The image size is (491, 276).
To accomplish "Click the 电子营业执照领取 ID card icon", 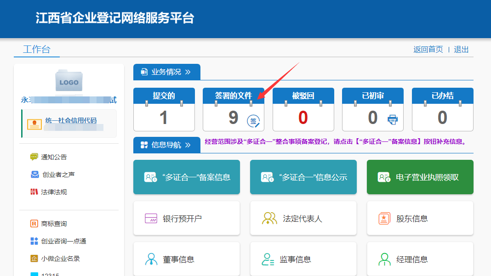I will (x=384, y=177).
